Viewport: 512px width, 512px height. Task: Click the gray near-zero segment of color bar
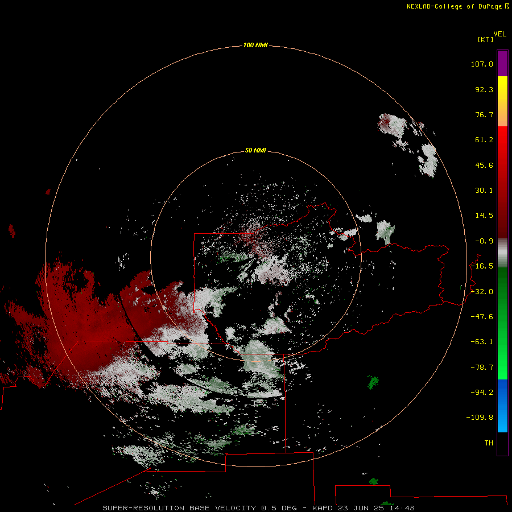(502, 253)
